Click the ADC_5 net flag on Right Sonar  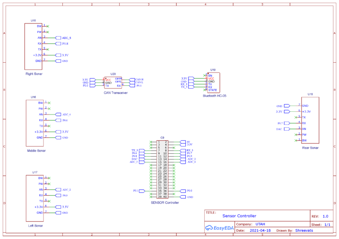(x=58, y=38)
